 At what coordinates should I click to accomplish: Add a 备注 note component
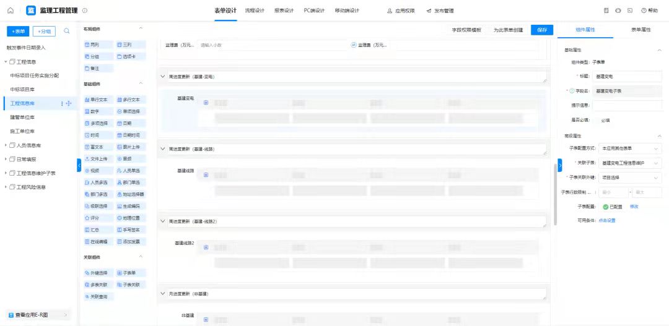[x=98, y=68]
